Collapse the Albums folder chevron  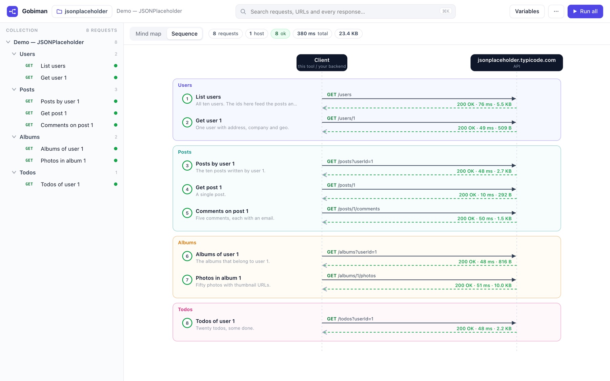(x=14, y=137)
